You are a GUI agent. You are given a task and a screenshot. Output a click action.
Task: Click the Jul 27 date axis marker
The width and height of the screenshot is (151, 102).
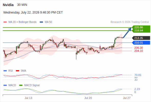click(127, 98)
